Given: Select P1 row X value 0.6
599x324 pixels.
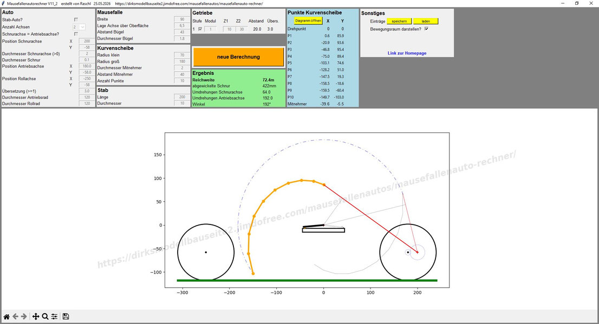Looking at the screenshot, I should pos(327,36).
